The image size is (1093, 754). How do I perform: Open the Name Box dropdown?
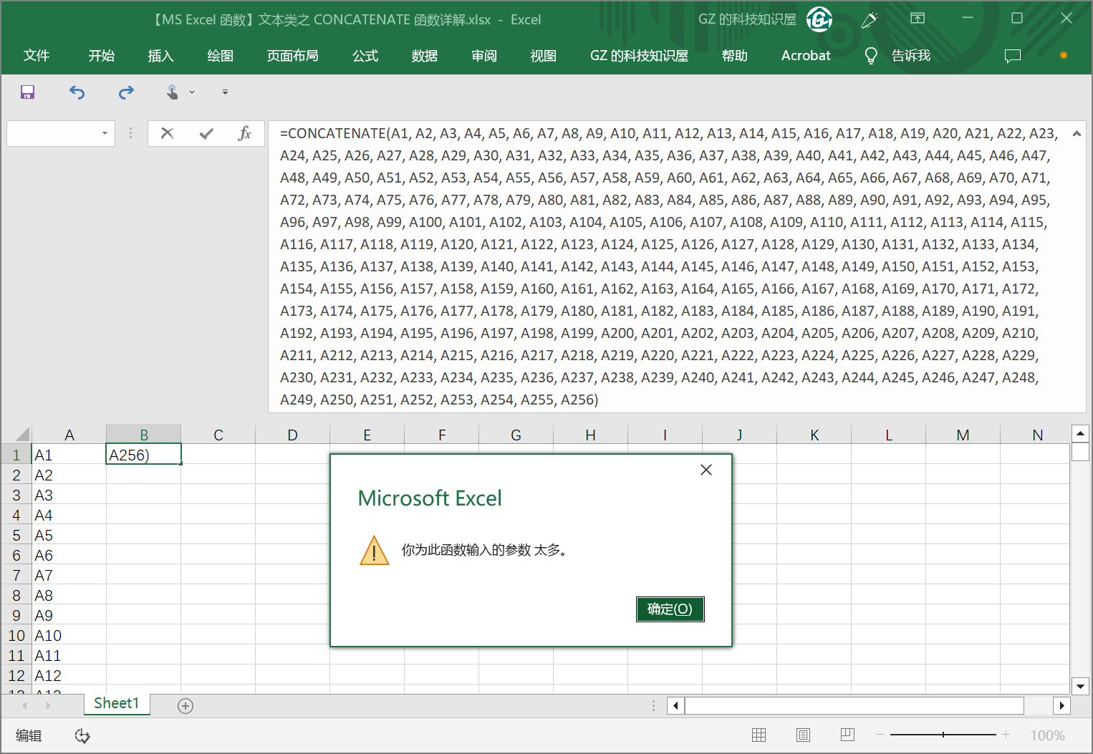(x=104, y=133)
